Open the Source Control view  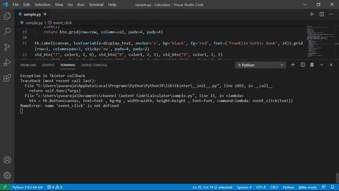coord(7,47)
